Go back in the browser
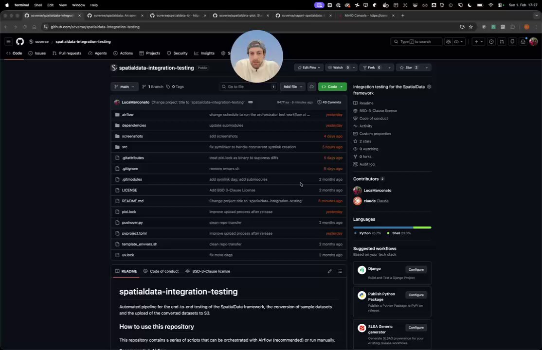542x350 pixels. [6, 27]
